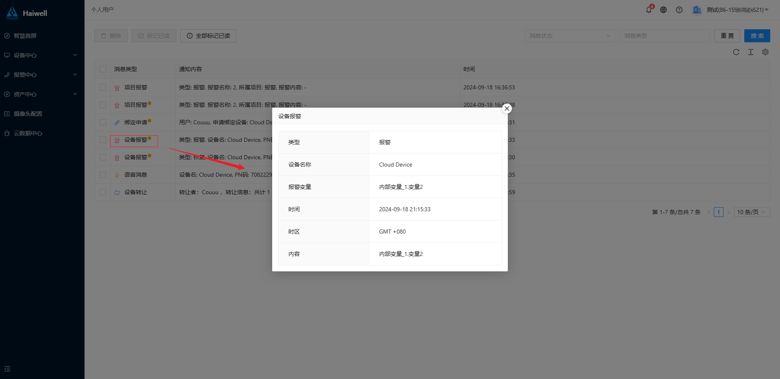The width and height of the screenshot is (780, 379).
Task: Click link icon in 绑定申请 row
Action: click(x=117, y=123)
